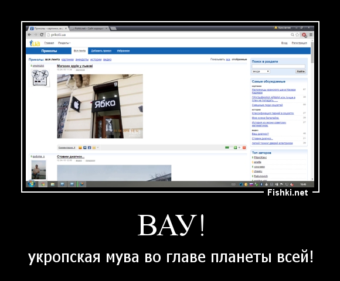Switch to the Fishki.net browser tab
This screenshot has height=281, width=340.
coord(89,29)
